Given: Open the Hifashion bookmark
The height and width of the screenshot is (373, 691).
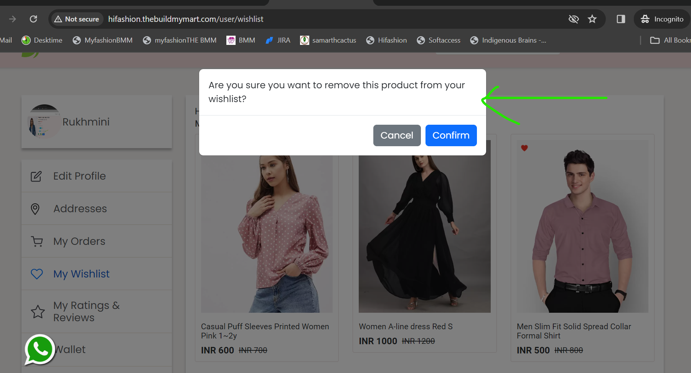Looking at the screenshot, I should [x=386, y=40].
